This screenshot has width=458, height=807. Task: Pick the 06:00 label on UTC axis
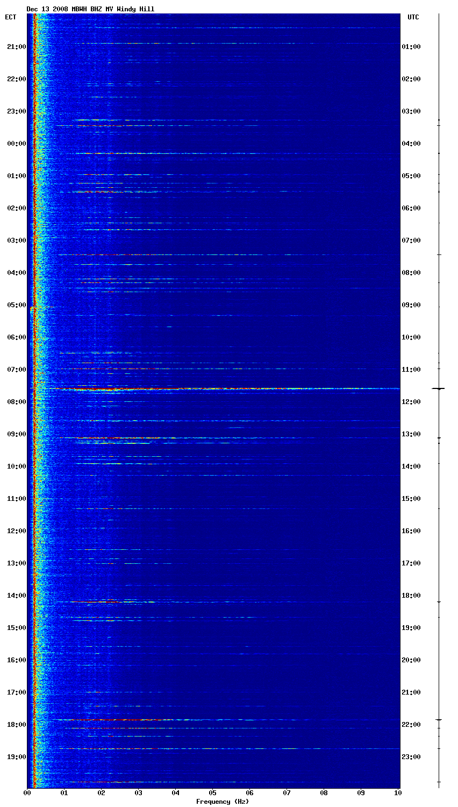(411, 208)
